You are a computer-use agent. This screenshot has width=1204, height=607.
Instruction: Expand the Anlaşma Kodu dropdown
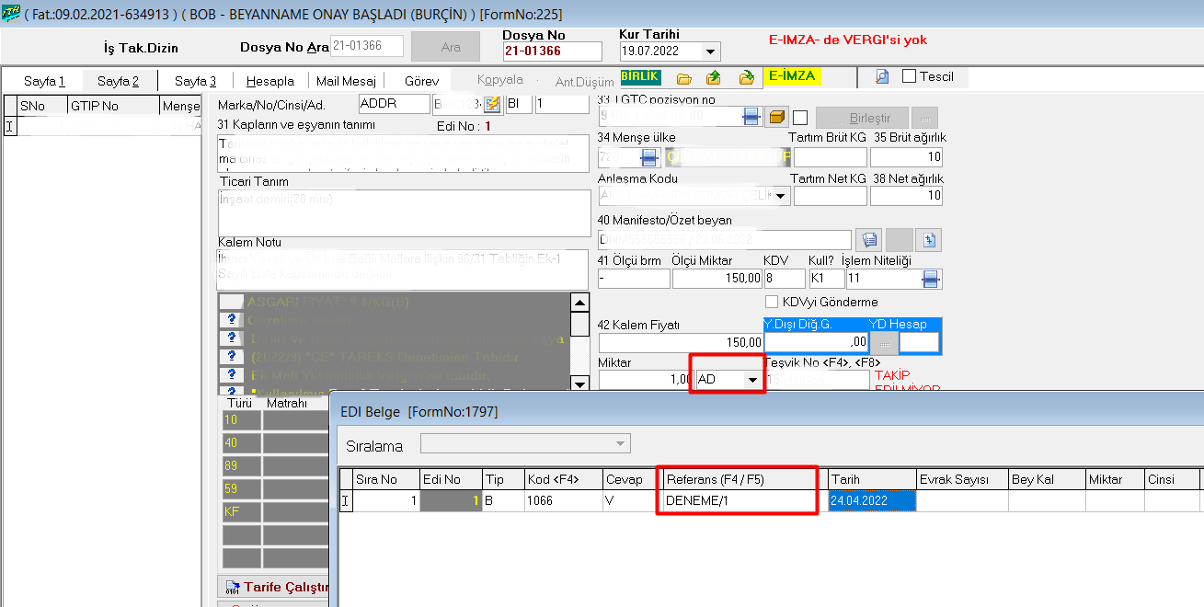781,196
